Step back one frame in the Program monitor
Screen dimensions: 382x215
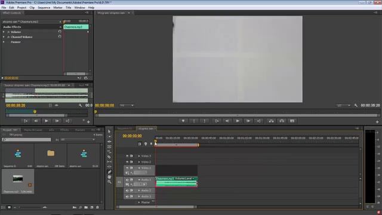click(x=227, y=121)
